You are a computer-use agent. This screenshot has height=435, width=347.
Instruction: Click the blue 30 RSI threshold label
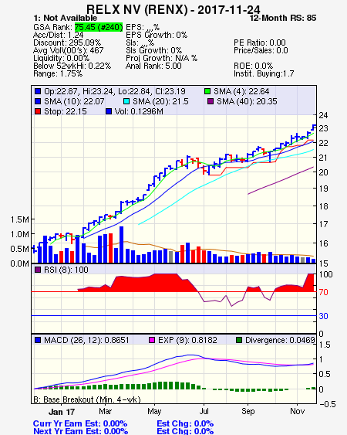[x=323, y=316]
